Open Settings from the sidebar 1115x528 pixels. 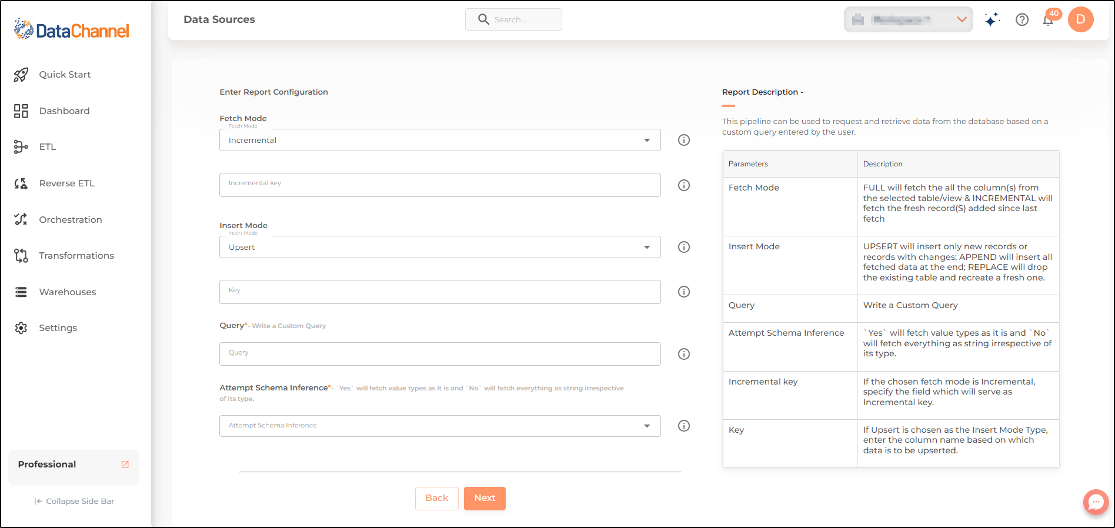[x=58, y=328]
